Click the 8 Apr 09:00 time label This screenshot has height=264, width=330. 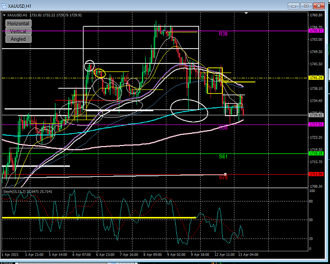(x=153, y=254)
